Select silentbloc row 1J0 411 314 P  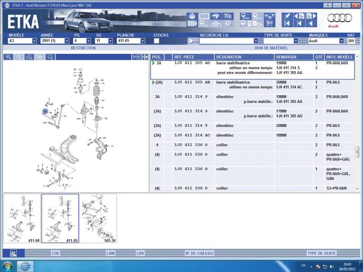click(x=253, y=101)
